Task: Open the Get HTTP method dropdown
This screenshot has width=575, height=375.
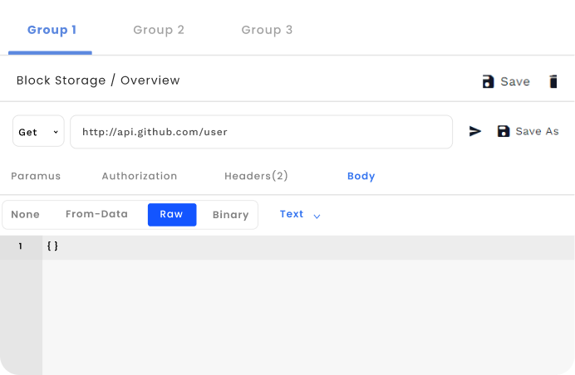Action: click(38, 132)
